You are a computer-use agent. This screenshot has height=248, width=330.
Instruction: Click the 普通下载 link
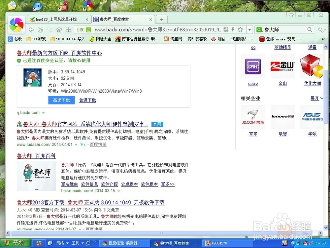(87, 101)
